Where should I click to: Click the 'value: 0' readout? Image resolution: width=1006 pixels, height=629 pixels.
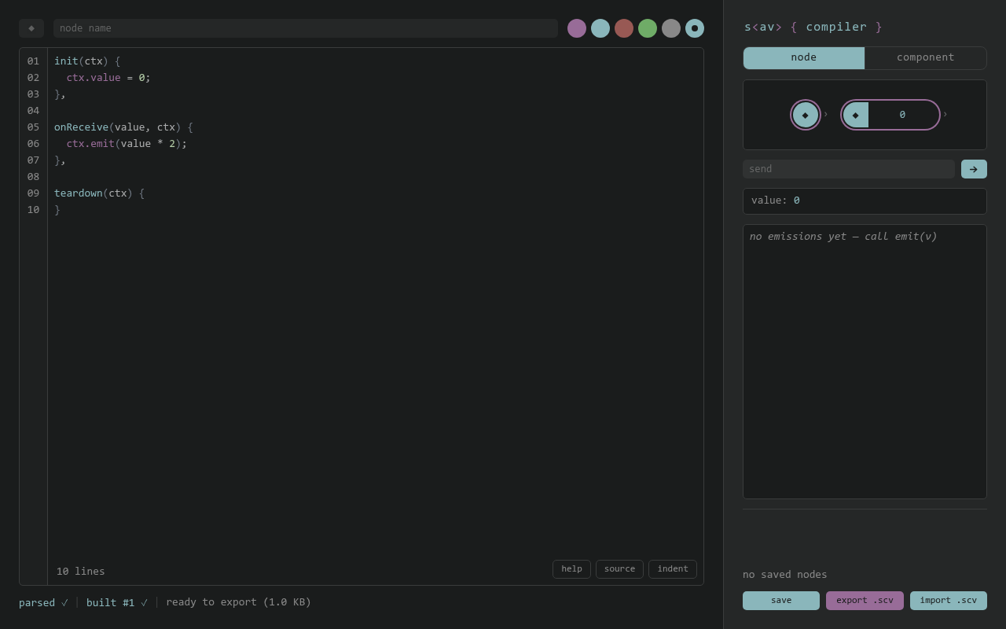(865, 201)
